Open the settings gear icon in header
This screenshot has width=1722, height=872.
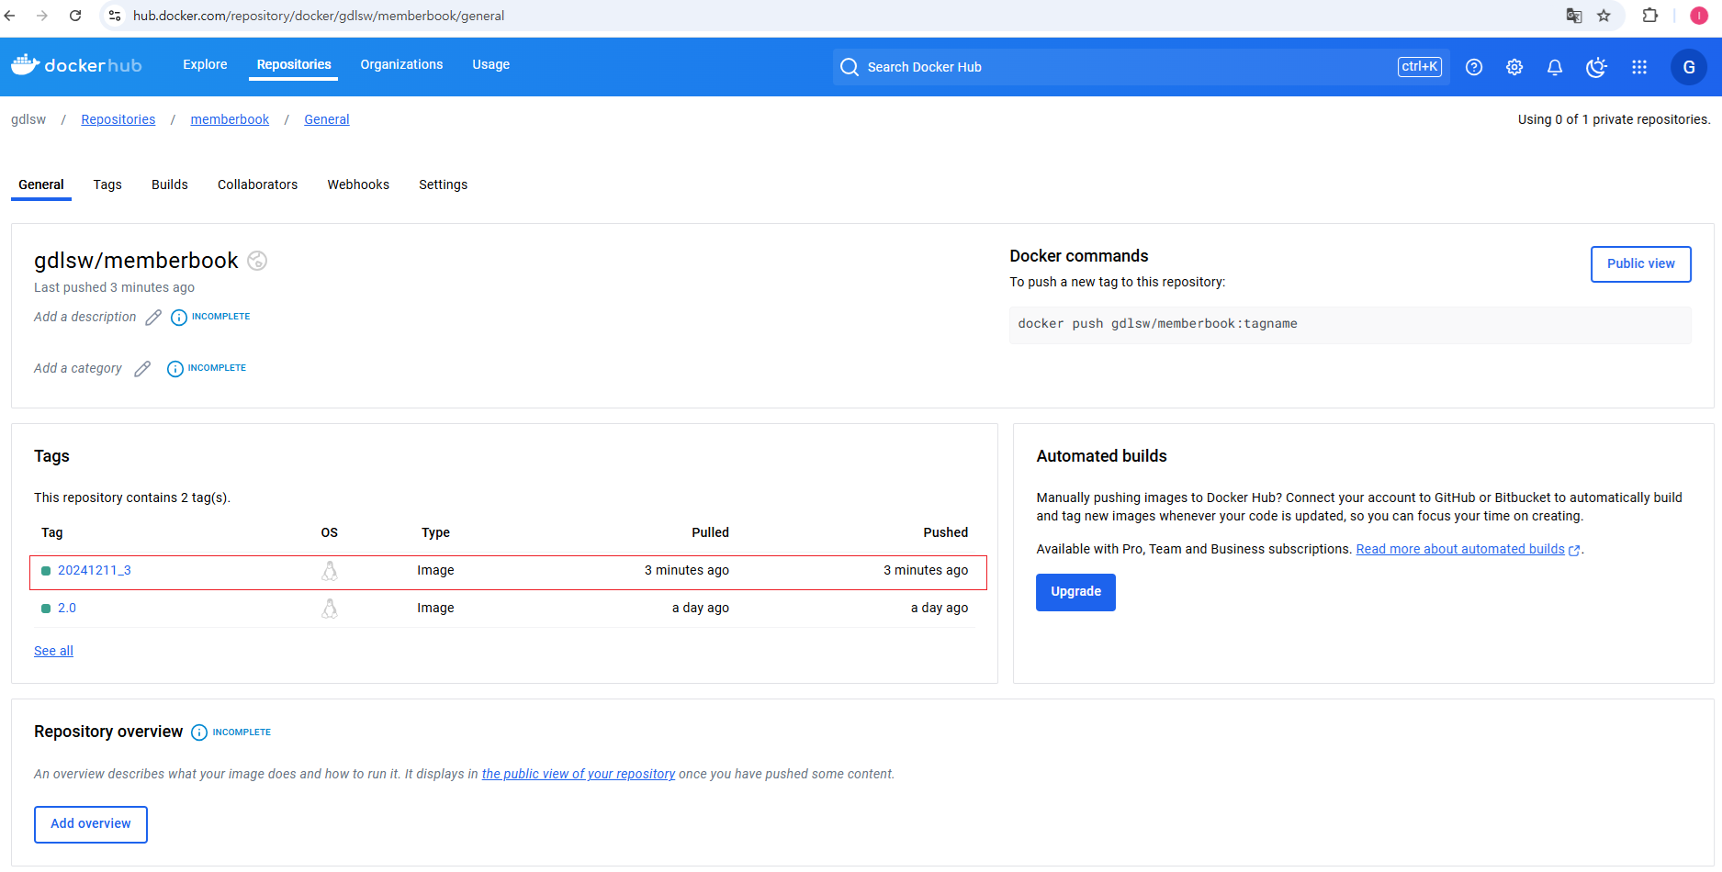point(1514,67)
